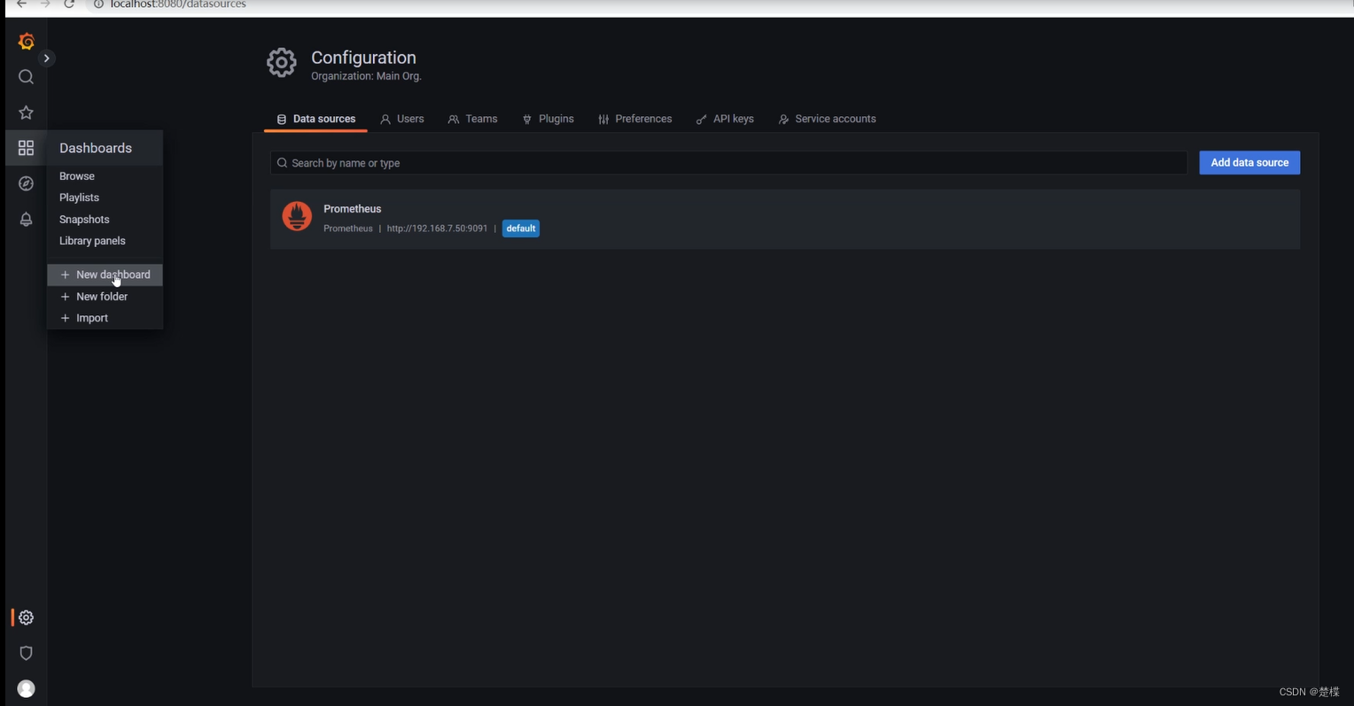Open the search icon in sidebar
This screenshot has height=706, width=1354.
click(x=26, y=77)
